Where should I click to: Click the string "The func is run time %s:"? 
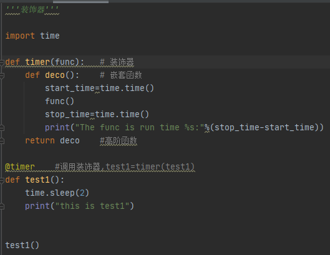[x=140, y=127]
